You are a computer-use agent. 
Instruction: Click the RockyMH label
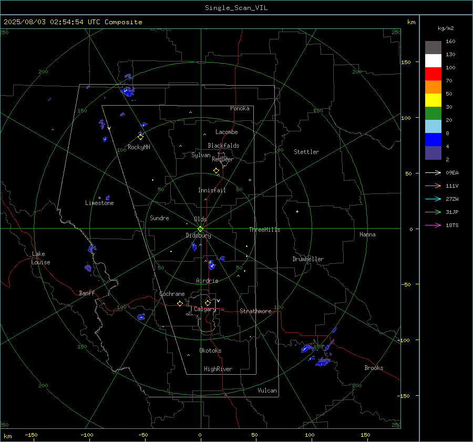(139, 147)
